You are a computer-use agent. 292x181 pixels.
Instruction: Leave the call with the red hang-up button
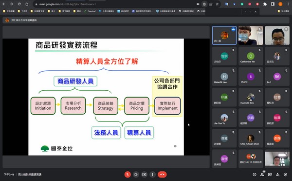pyautogui.click(x=162, y=175)
